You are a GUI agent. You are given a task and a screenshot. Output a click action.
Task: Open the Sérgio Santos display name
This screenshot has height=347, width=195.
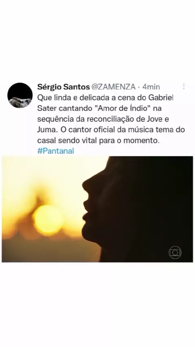pos(63,87)
